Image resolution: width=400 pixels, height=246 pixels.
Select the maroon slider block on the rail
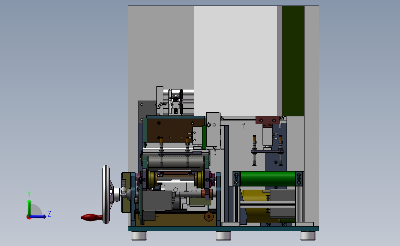pos(267,120)
